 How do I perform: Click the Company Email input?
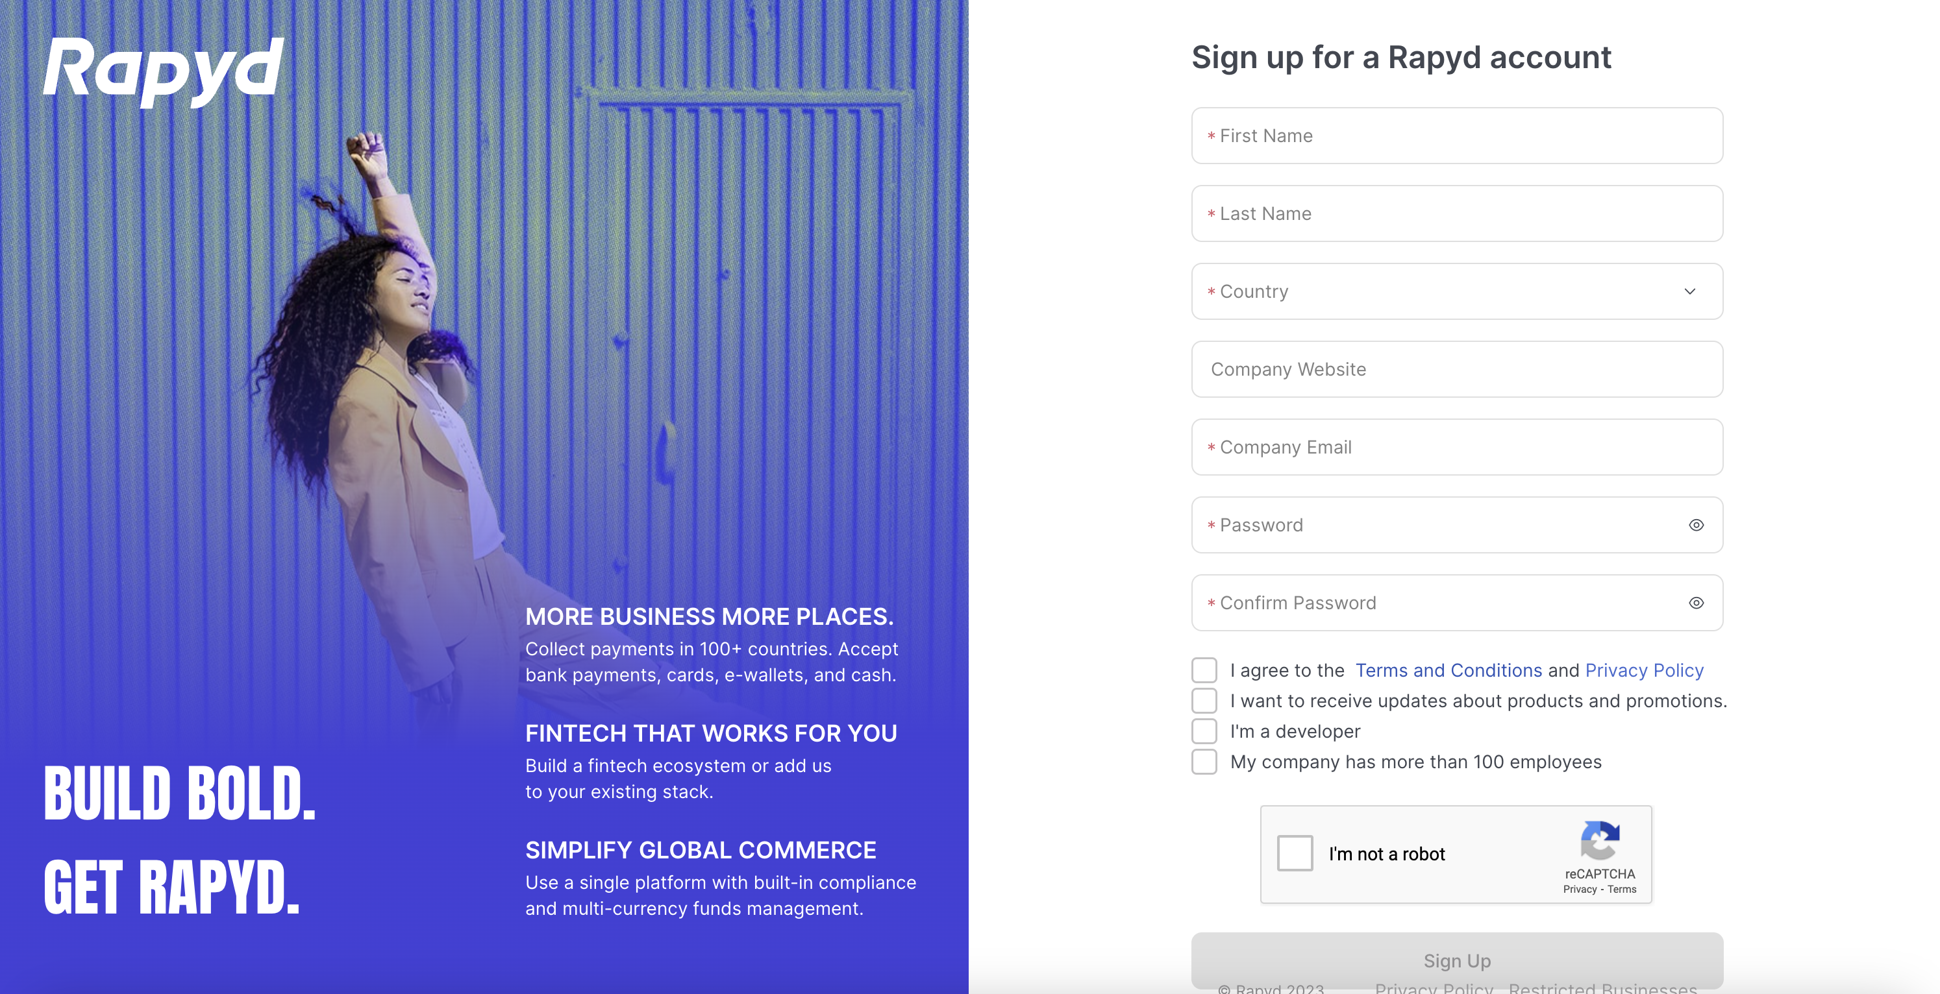[x=1456, y=447]
